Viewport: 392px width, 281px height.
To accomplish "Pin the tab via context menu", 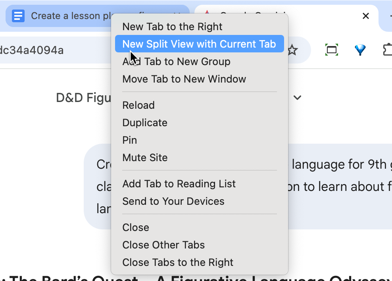I will click(130, 140).
